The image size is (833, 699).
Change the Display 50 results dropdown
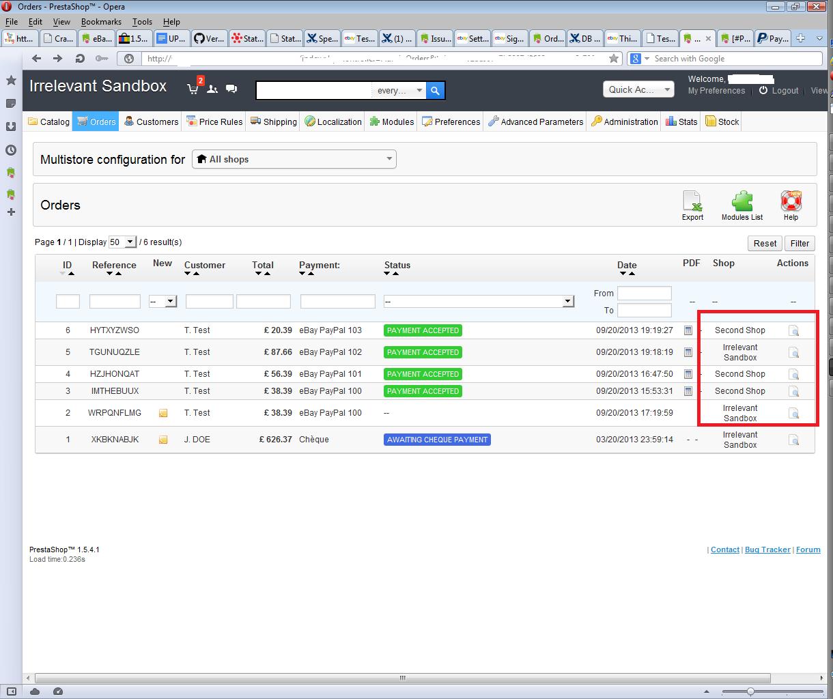tap(123, 242)
